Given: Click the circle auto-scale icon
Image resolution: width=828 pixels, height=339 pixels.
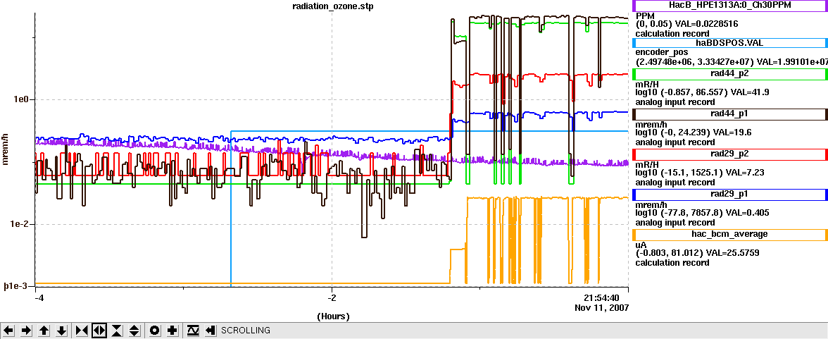Looking at the screenshot, I should point(155,331).
